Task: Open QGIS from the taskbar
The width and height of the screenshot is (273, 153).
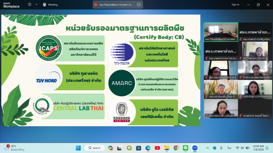Action: coord(129,148)
